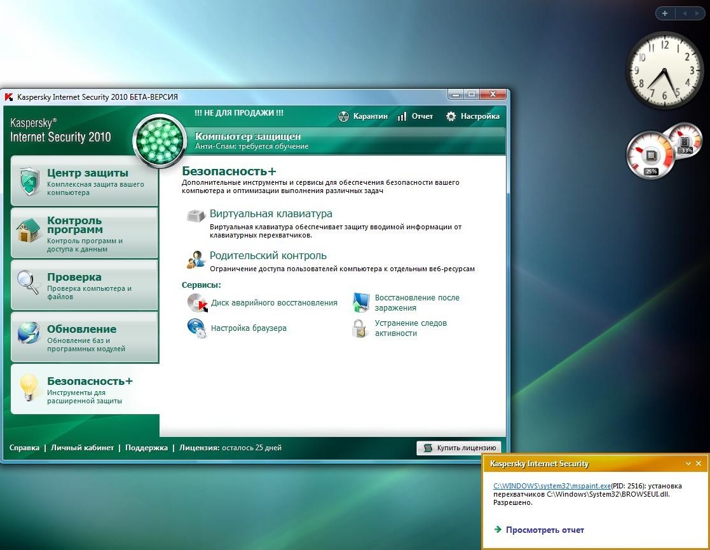Minimize the Kaspersky Internet Security window
This screenshot has width=710, height=550.
pyautogui.click(x=456, y=94)
